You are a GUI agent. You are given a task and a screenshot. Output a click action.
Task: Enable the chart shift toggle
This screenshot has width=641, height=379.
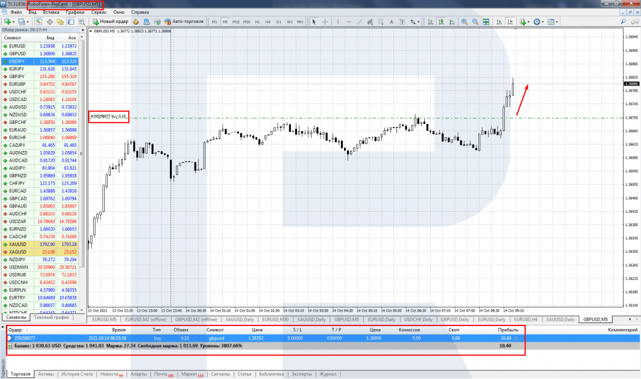(x=510, y=22)
